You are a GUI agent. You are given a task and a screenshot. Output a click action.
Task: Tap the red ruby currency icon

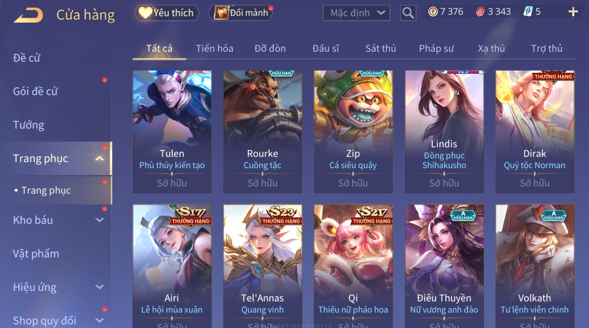[480, 12]
